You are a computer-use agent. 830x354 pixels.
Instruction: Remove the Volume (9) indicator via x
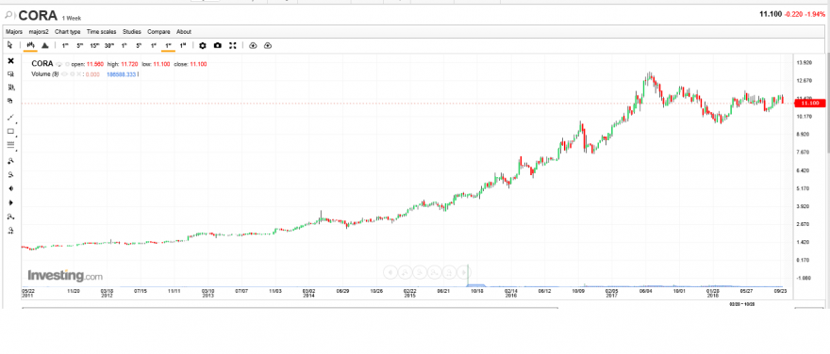pos(78,74)
